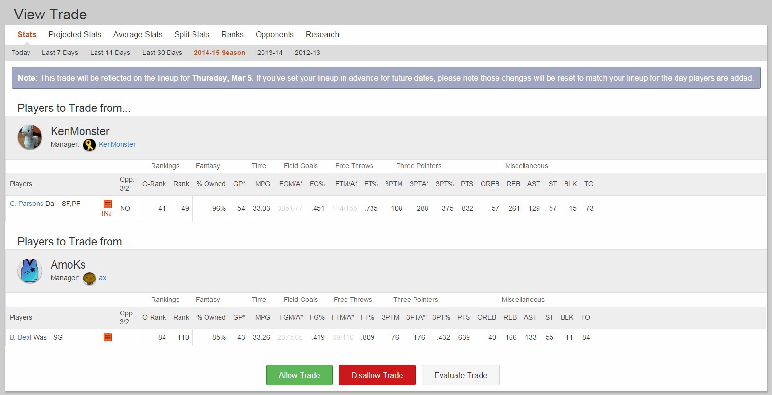This screenshot has height=395, width=772.
Task: Click KenMonster team logo image
Action: tap(30, 137)
